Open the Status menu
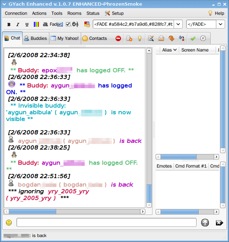The width and height of the screenshot is (229, 242). click(x=93, y=13)
